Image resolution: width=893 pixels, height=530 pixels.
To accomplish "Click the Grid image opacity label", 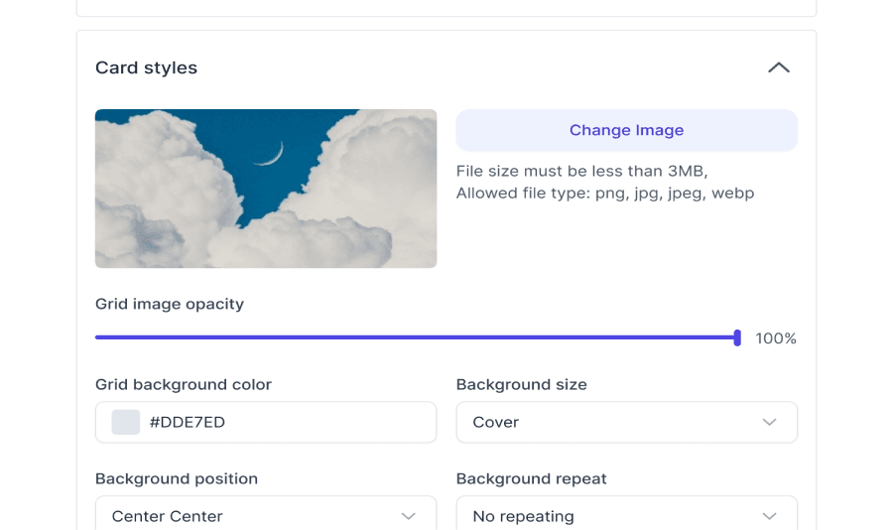I will 169,304.
